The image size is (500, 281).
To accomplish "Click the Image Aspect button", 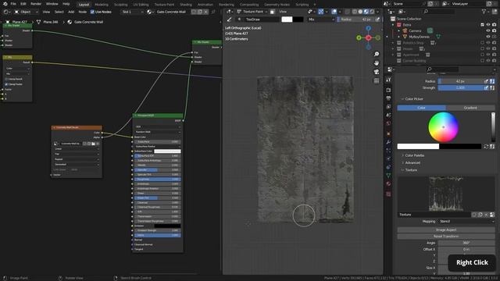I will 446,229.
